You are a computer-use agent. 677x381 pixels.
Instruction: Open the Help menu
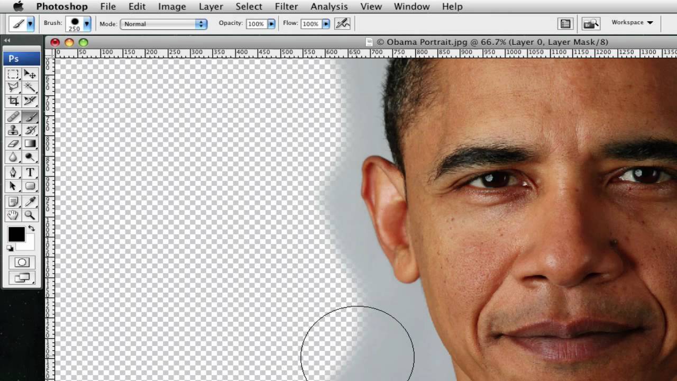tap(452, 6)
